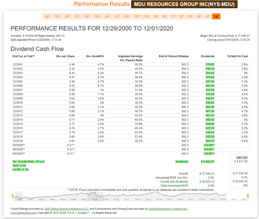This screenshot has width=259, height=219.
Task: Click the S&P 500 comparison header link
Action: tap(242, 157)
